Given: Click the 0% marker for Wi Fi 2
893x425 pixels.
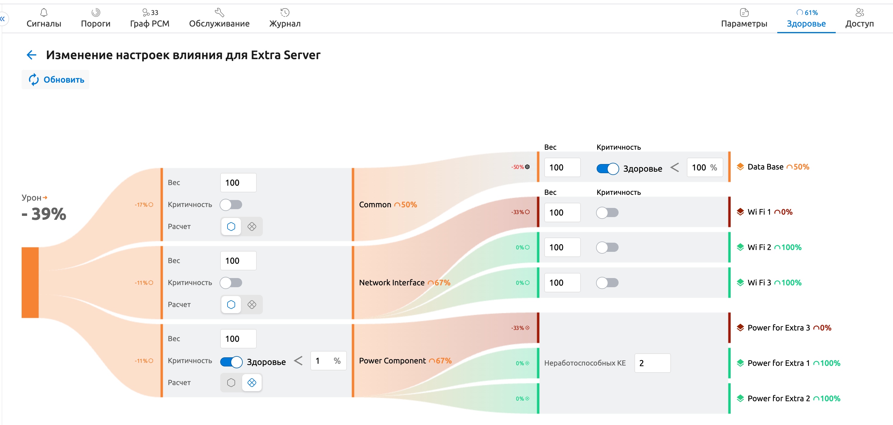Looking at the screenshot, I should (522, 247).
